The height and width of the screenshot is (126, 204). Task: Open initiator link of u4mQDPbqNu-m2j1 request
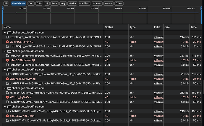coord(159,60)
